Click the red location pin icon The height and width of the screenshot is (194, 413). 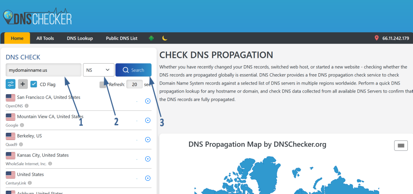(376, 38)
